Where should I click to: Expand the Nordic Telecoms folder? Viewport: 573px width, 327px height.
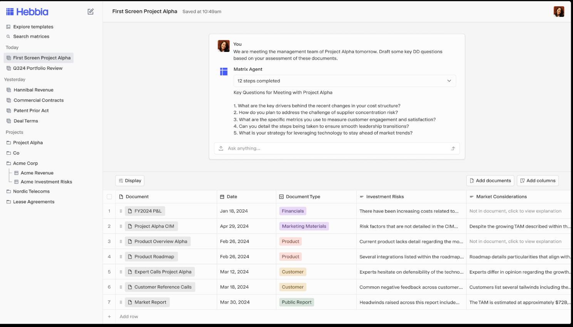28,191
